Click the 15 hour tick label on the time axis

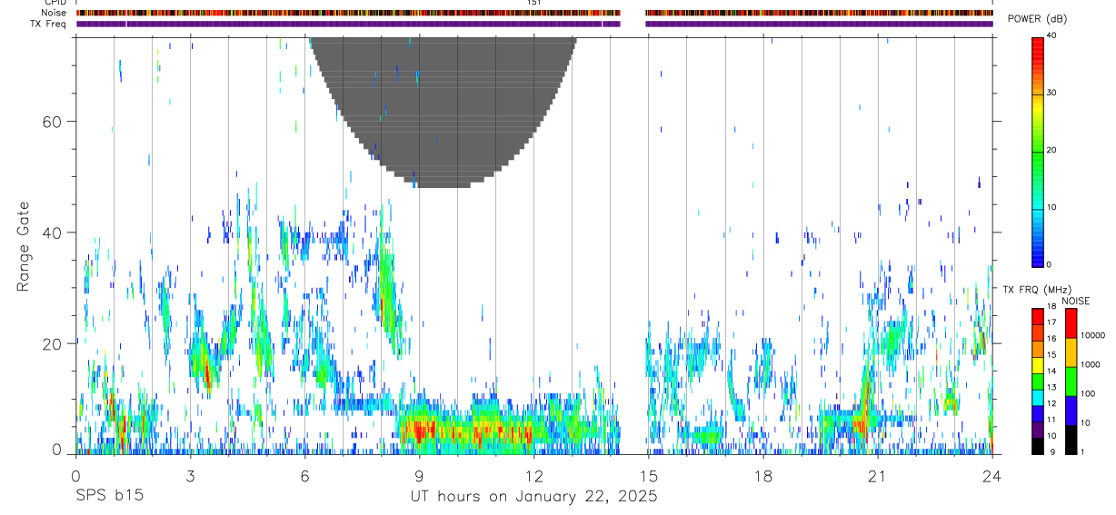tap(648, 475)
